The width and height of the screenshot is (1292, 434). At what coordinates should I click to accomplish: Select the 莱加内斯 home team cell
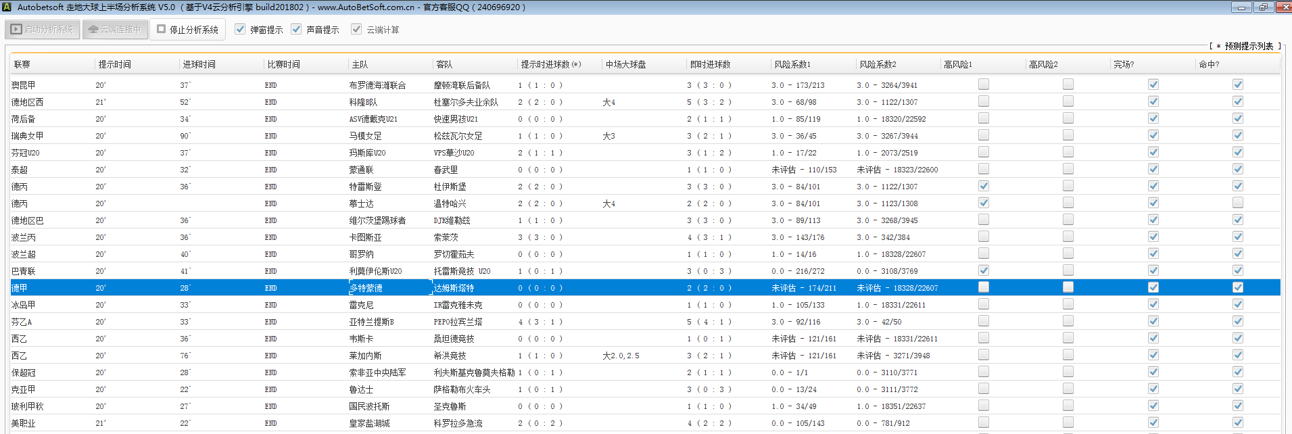tap(366, 356)
